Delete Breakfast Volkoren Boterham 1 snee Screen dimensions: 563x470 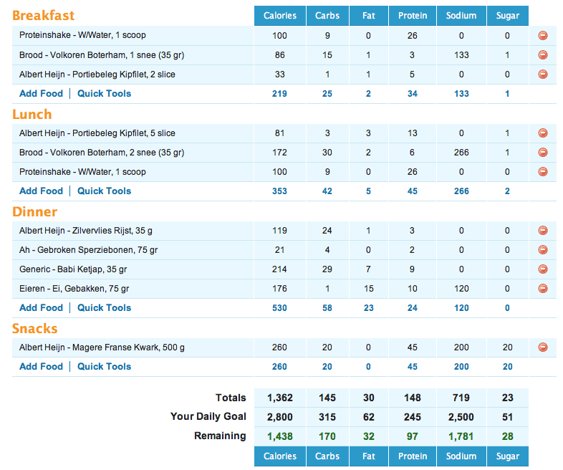(x=542, y=55)
